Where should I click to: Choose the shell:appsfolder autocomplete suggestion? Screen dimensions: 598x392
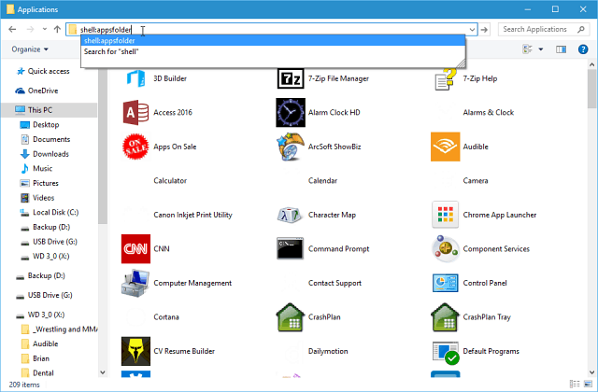coord(273,40)
